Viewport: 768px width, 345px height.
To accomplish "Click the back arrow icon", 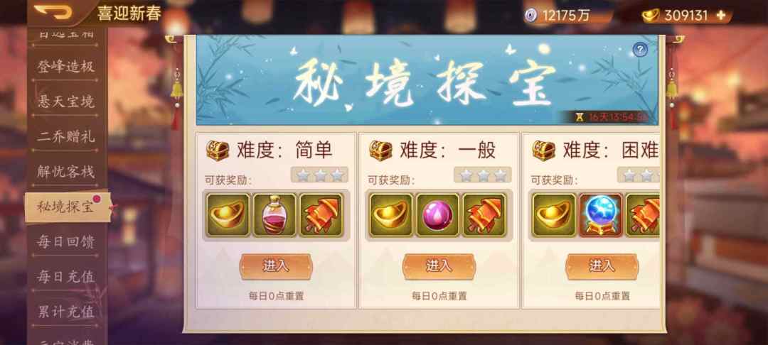I will tap(53, 12).
